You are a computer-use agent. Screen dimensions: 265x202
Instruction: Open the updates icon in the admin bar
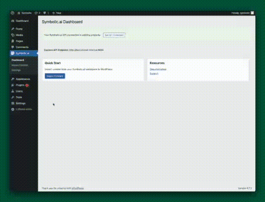coord(38,13)
